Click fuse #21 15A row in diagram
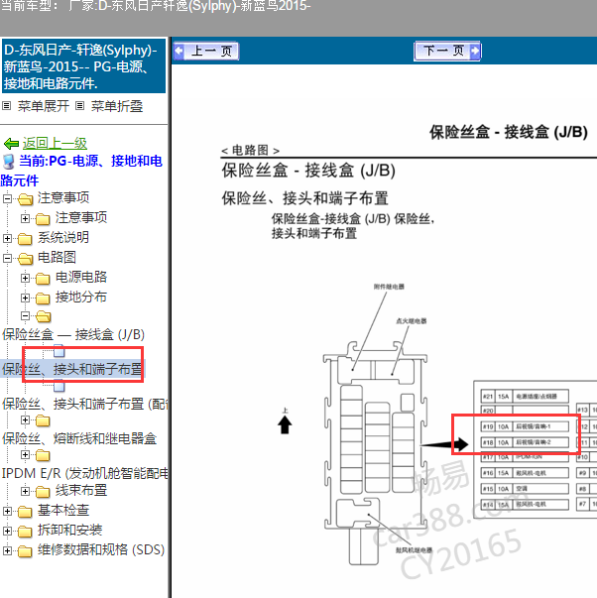The image size is (597, 598). point(525,397)
